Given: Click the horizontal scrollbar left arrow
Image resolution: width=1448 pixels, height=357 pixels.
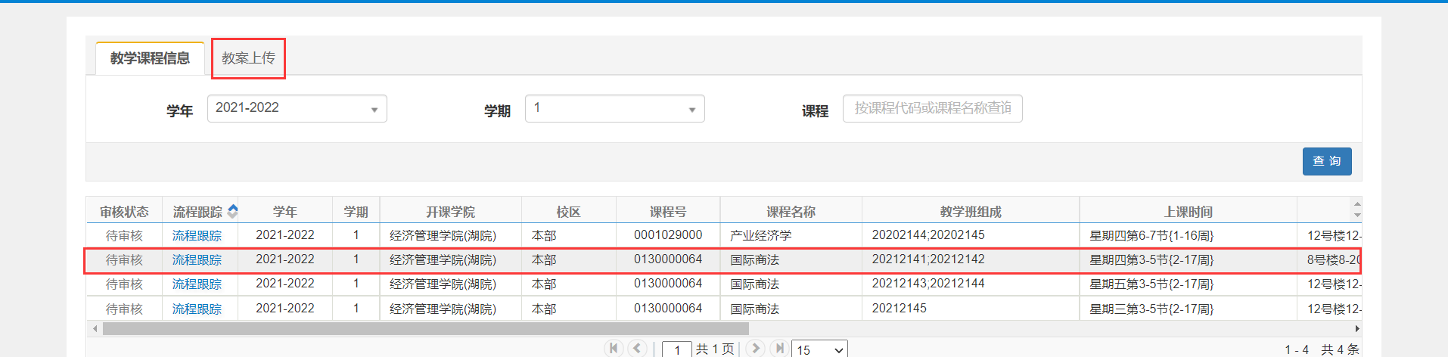Looking at the screenshot, I should click(95, 329).
